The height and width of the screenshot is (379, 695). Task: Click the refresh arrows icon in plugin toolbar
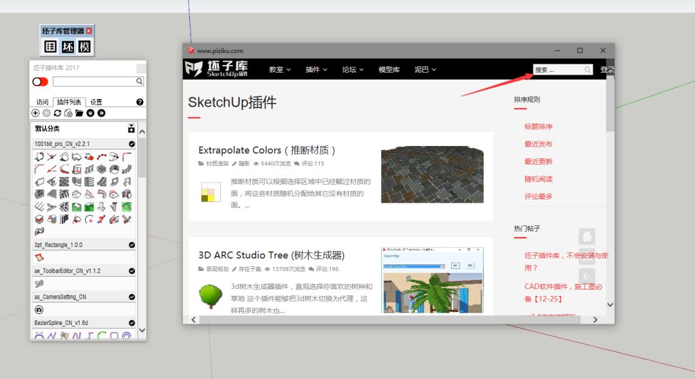[58, 113]
